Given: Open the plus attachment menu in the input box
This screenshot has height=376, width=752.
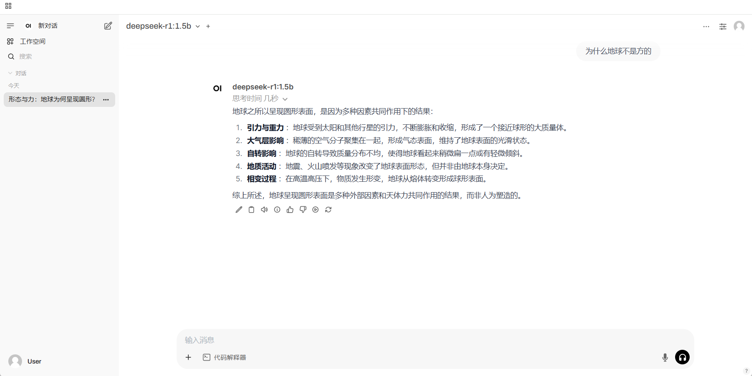Looking at the screenshot, I should click(x=188, y=357).
